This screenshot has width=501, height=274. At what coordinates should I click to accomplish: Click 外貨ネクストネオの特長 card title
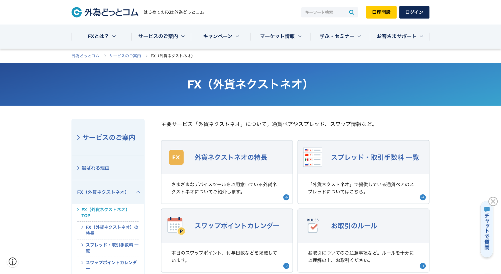[231, 157]
